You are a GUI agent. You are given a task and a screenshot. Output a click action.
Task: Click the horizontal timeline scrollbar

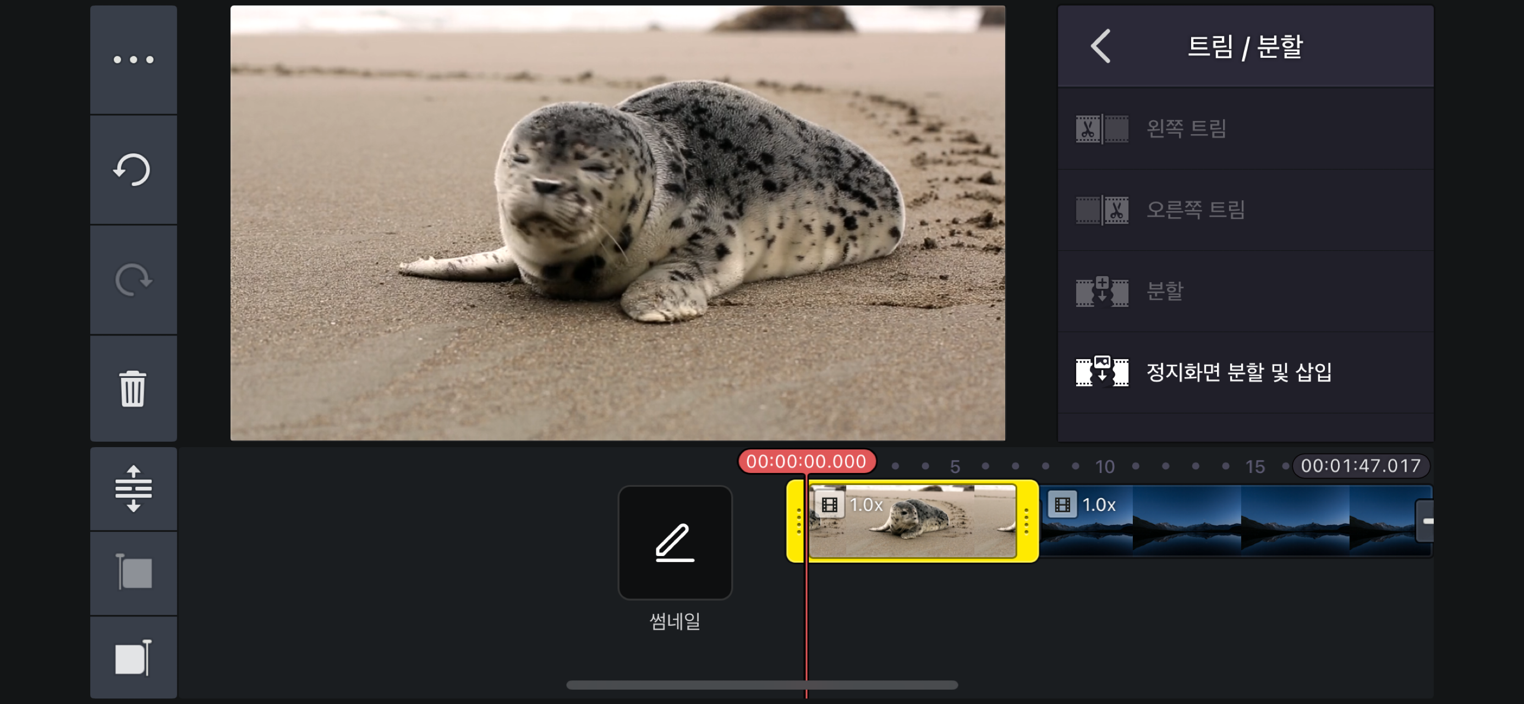point(761,685)
